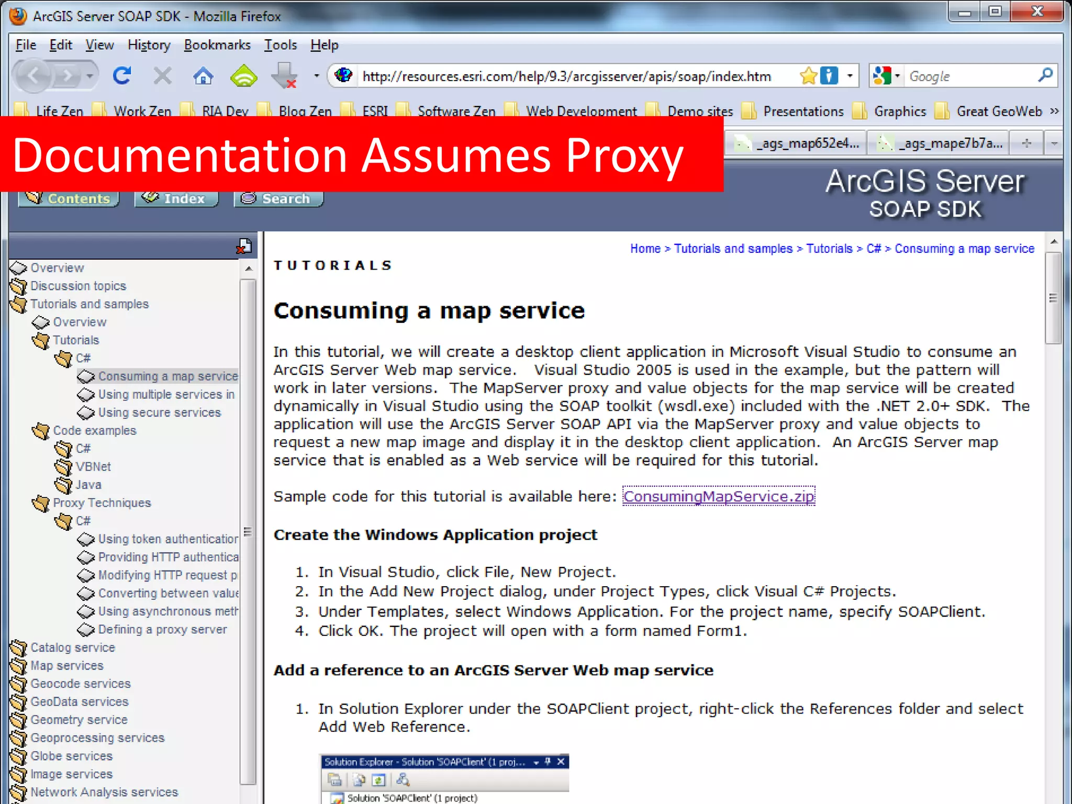Image resolution: width=1072 pixels, height=804 pixels.
Task: Open the Edit menu
Action: (61, 45)
